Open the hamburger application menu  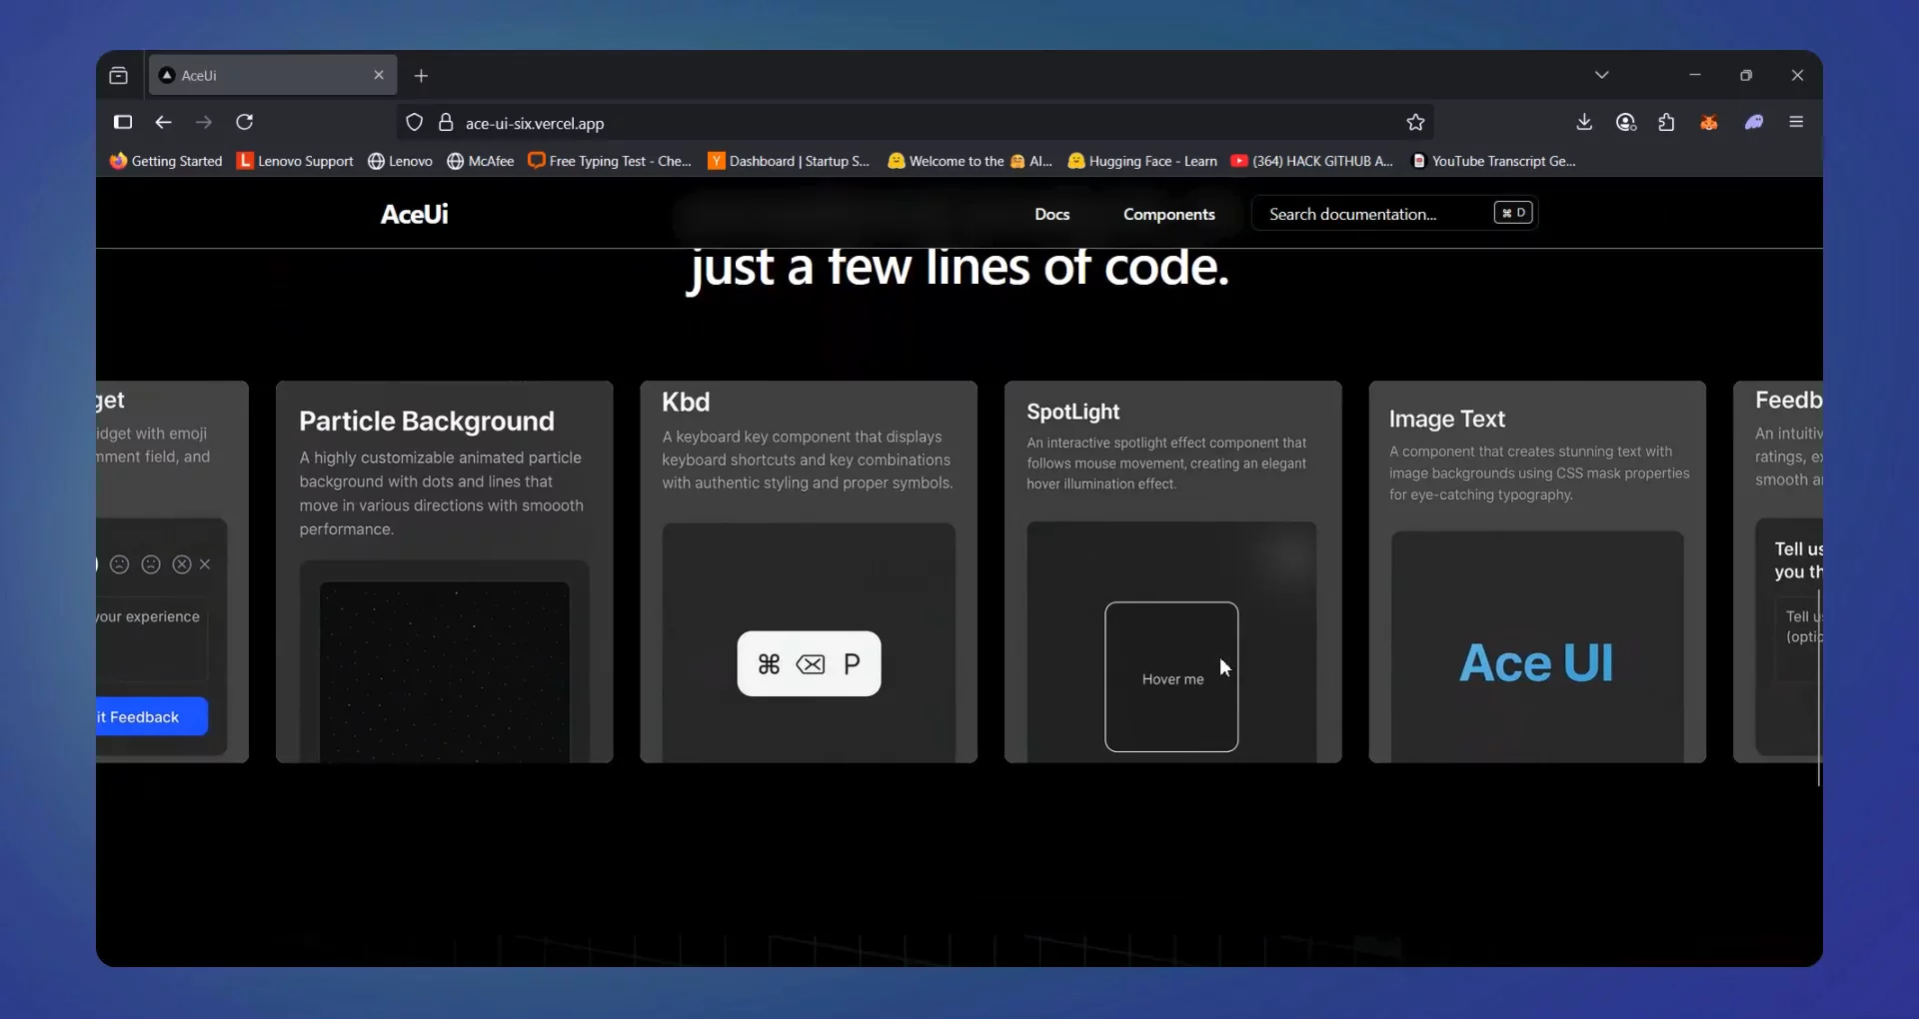click(1796, 122)
